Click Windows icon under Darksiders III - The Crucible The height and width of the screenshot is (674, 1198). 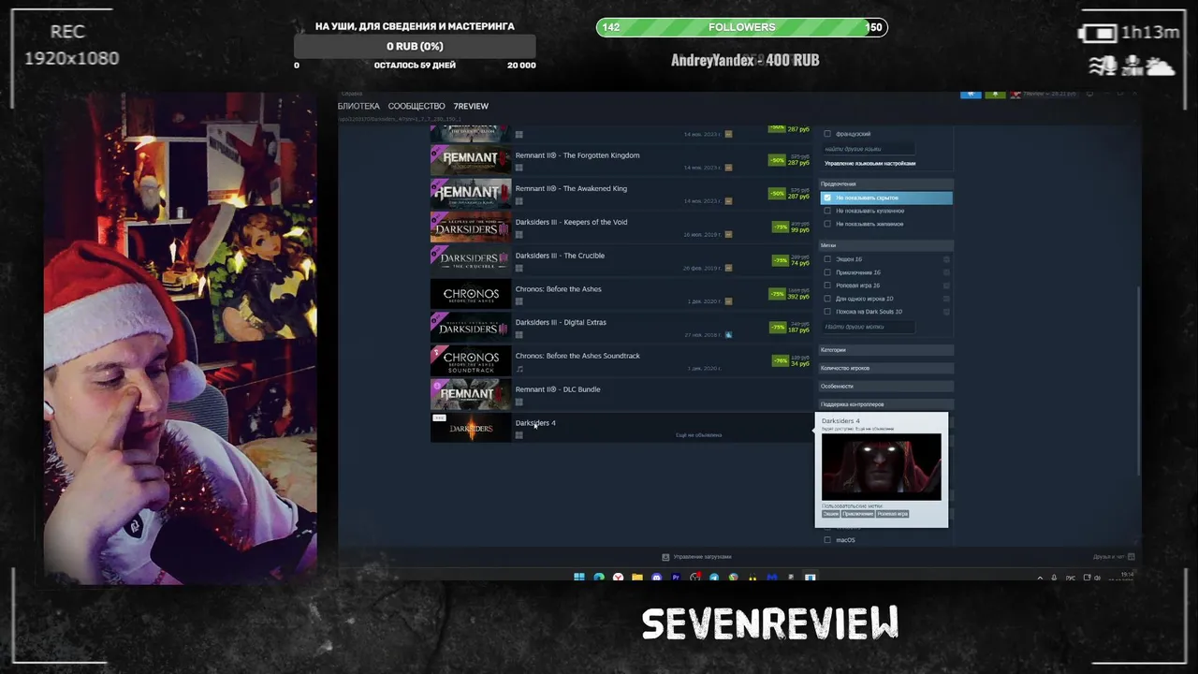pos(519,268)
